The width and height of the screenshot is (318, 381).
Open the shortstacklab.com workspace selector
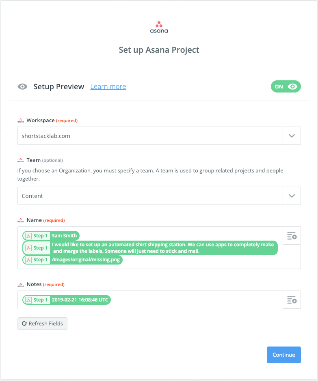150,136
